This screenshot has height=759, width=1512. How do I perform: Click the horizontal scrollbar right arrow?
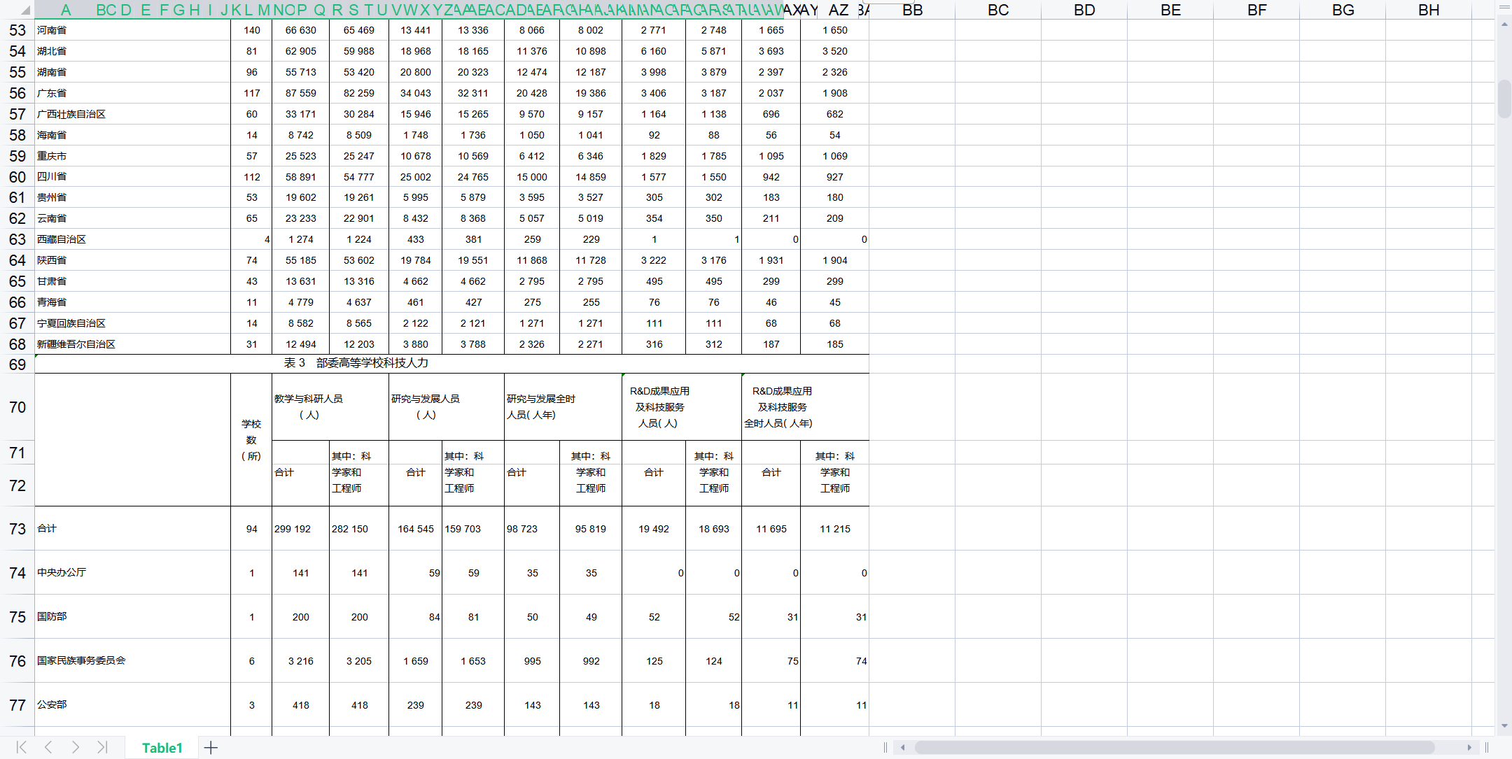coord(1469,748)
